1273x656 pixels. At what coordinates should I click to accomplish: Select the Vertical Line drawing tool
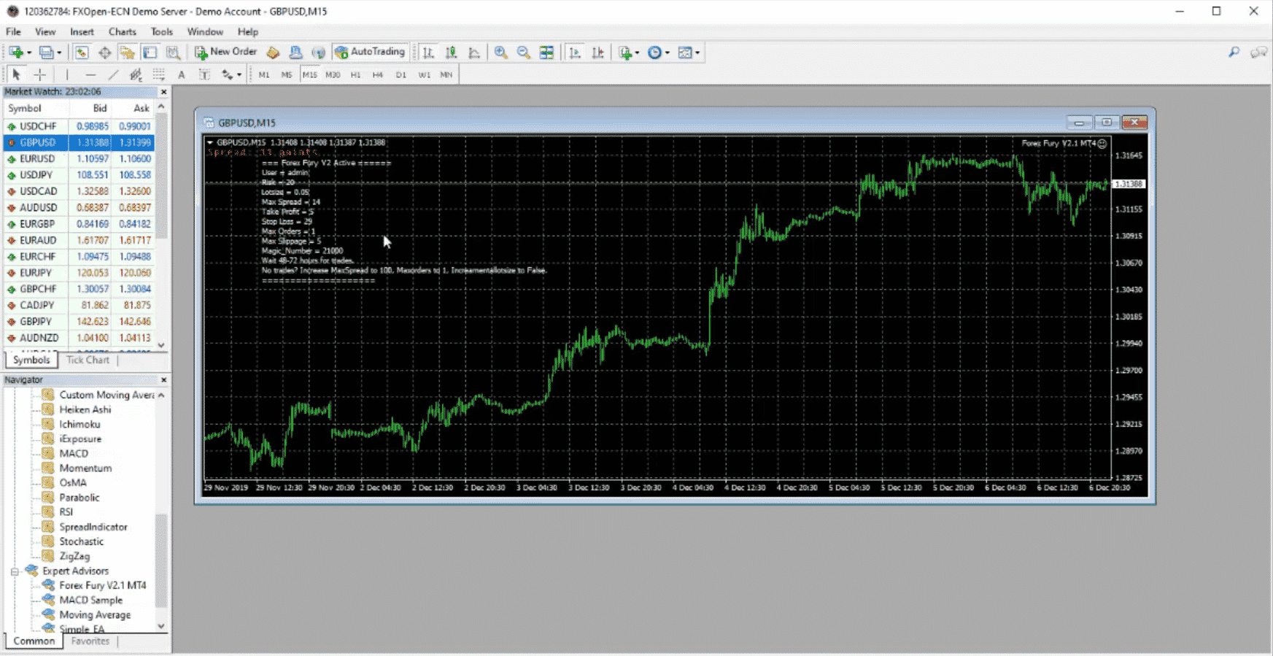67,74
